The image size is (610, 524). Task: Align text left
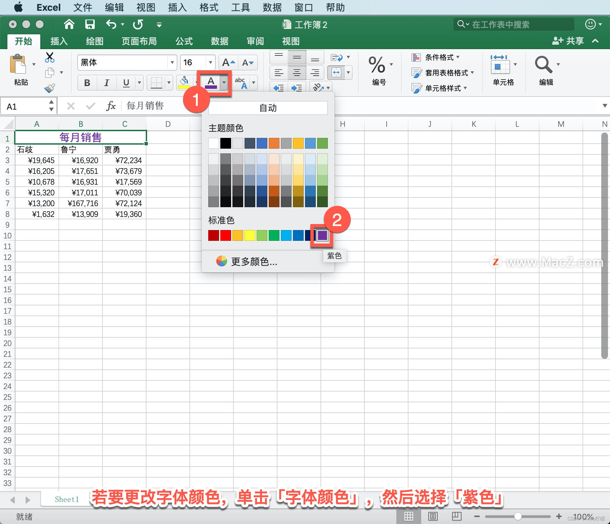(279, 72)
